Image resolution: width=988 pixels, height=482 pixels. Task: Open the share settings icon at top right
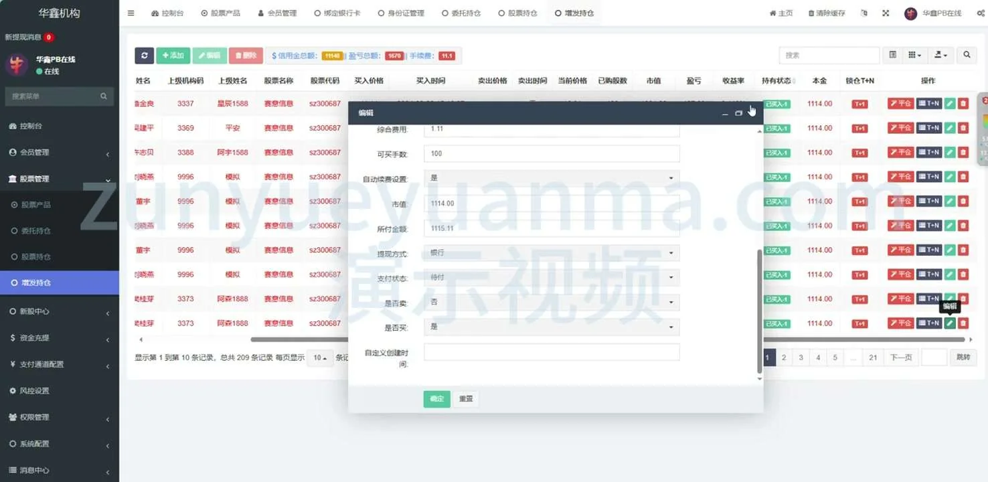point(981,13)
